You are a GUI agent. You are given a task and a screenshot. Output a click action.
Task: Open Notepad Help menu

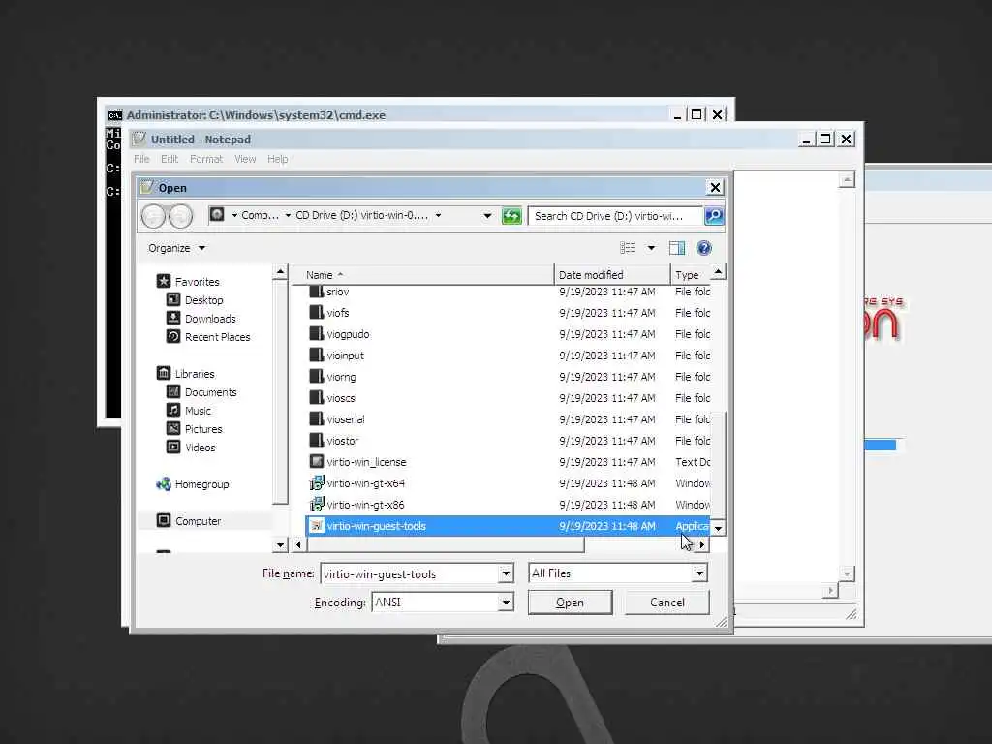tap(278, 159)
